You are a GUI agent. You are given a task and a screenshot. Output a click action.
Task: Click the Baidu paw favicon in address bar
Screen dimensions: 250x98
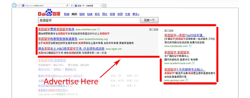coord(23,6)
